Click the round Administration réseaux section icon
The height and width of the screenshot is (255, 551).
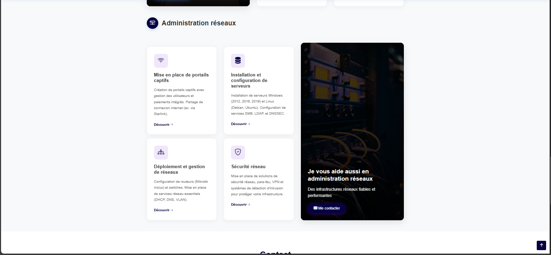click(x=152, y=23)
